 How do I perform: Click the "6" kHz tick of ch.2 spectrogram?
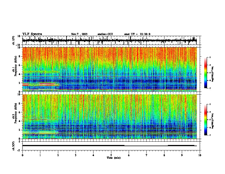[20, 112]
